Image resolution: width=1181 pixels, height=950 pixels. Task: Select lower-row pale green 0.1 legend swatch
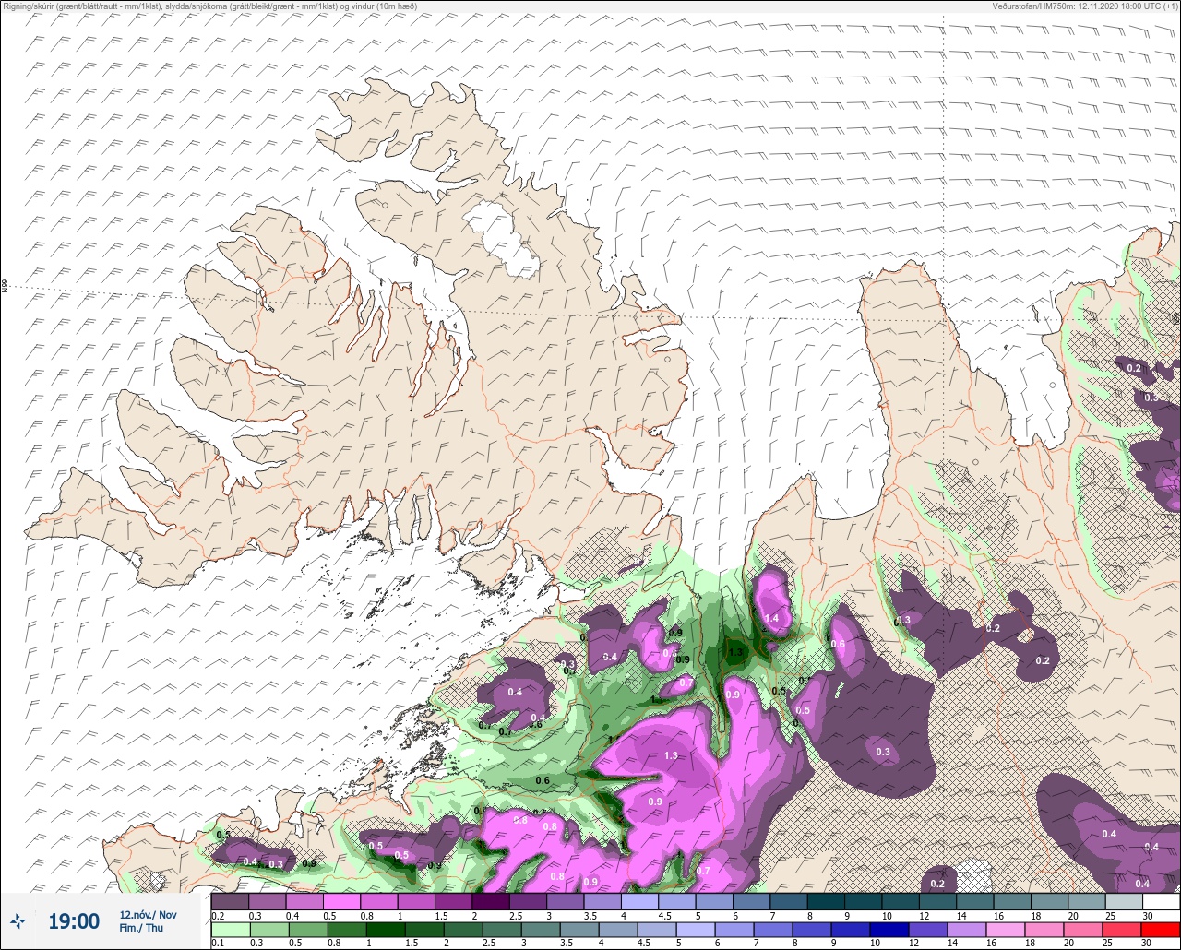(x=231, y=930)
